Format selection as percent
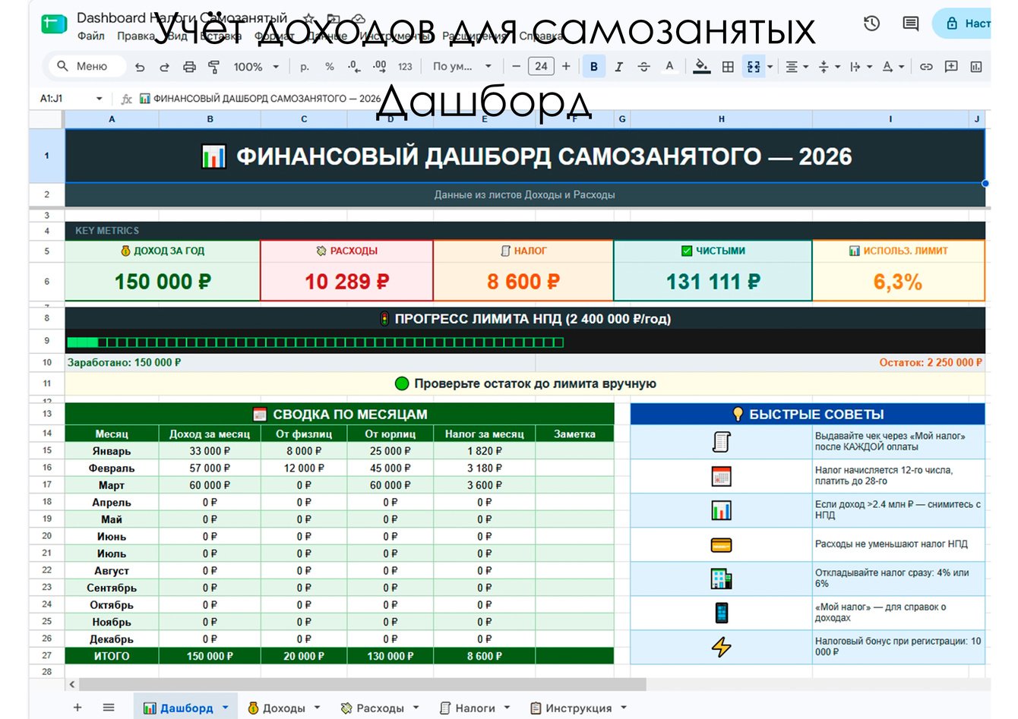This screenshot has width=1018, height=719. click(329, 67)
